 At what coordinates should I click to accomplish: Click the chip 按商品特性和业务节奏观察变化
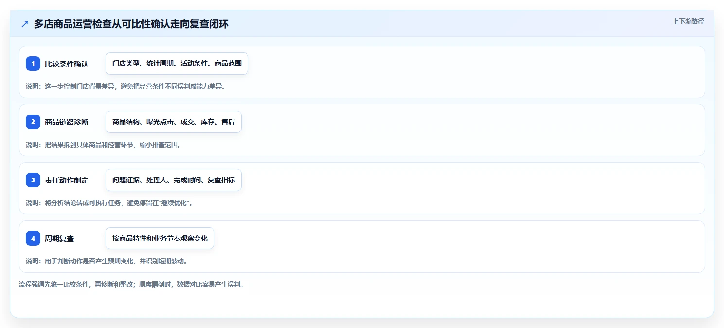click(160, 238)
